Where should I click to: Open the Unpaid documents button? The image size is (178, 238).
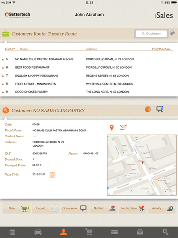(x=46, y=208)
